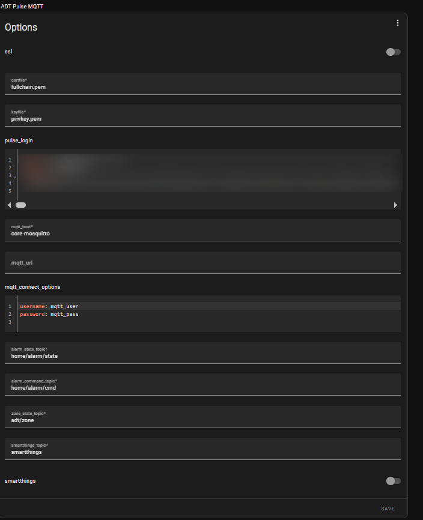Click the Options heading
The height and width of the screenshot is (520, 423).
21,27
